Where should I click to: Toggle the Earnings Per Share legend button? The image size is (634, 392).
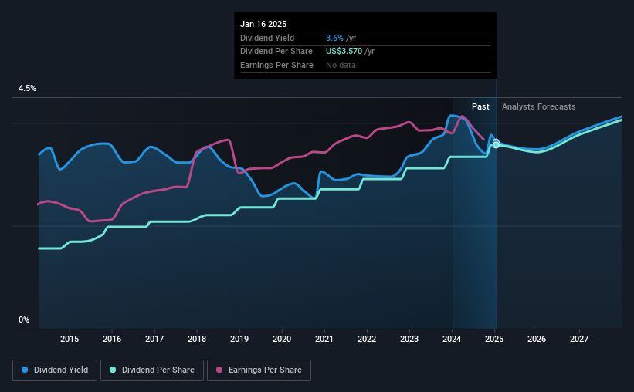click(x=259, y=370)
